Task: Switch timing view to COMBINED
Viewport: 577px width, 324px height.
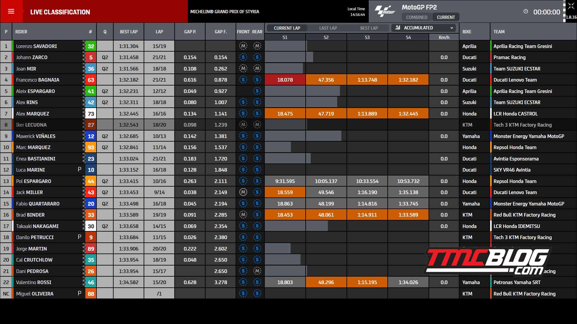Action: click(x=417, y=17)
